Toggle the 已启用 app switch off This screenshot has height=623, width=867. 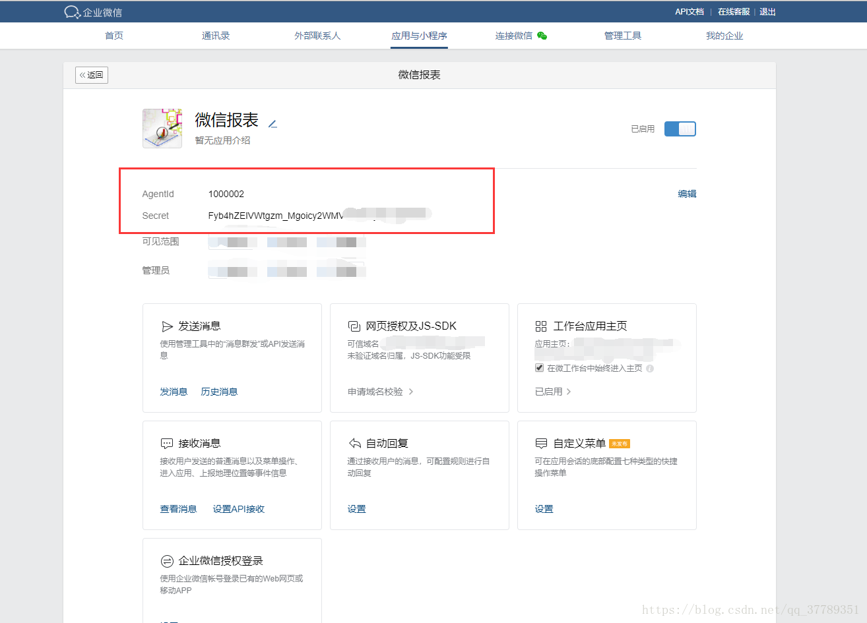[680, 129]
